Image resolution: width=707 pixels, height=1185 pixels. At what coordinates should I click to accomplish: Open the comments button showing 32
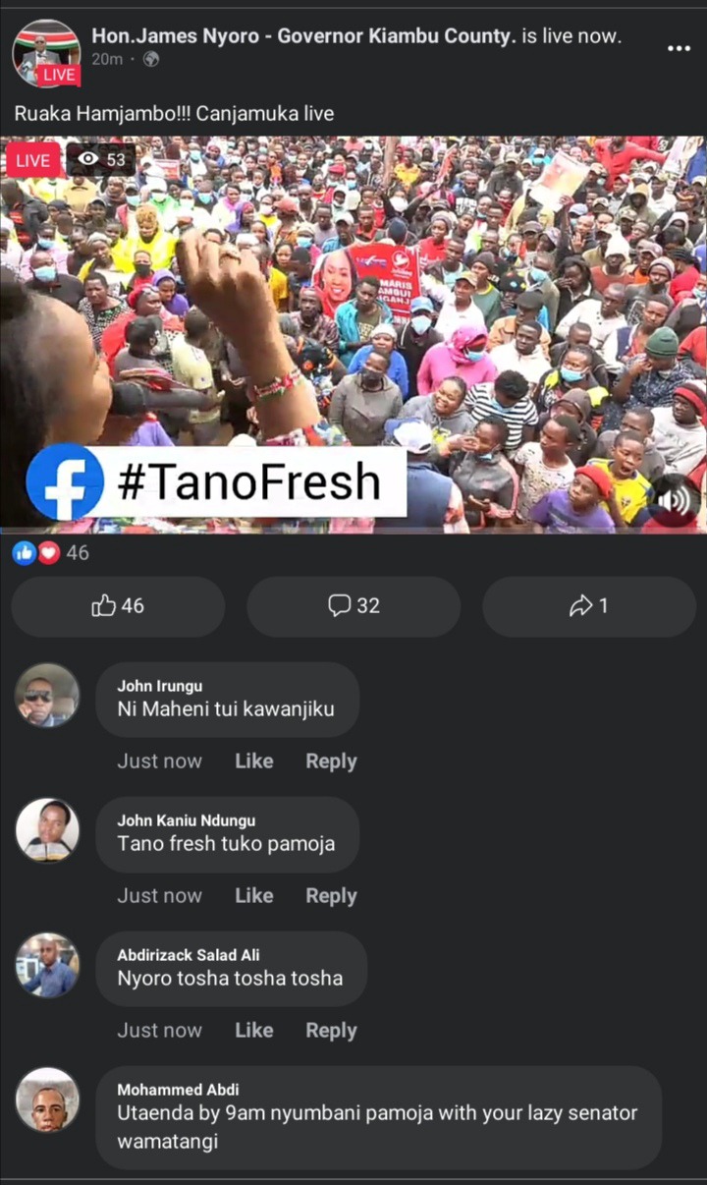[x=353, y=606]
